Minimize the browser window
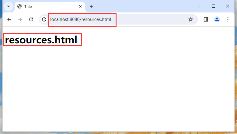 pyautogui.click(x=200, y=6)
